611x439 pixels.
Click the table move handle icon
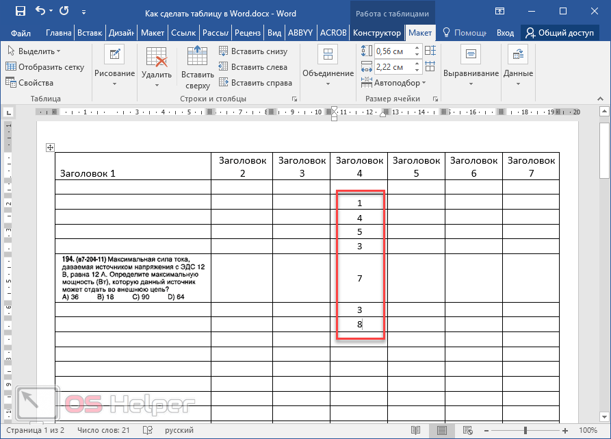click(49, 147)
